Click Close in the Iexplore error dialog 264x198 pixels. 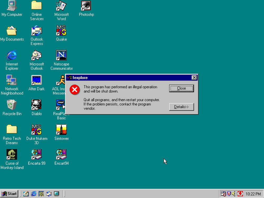click(x=182, y=88)
